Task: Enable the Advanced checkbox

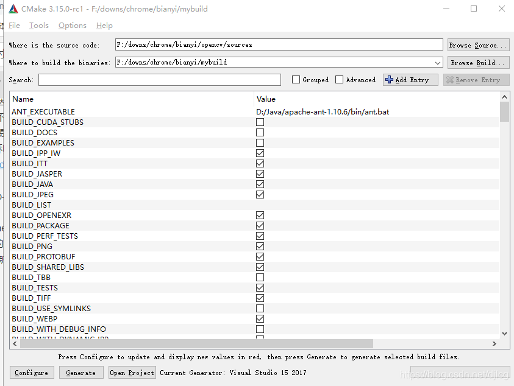Action: (339, 80)
